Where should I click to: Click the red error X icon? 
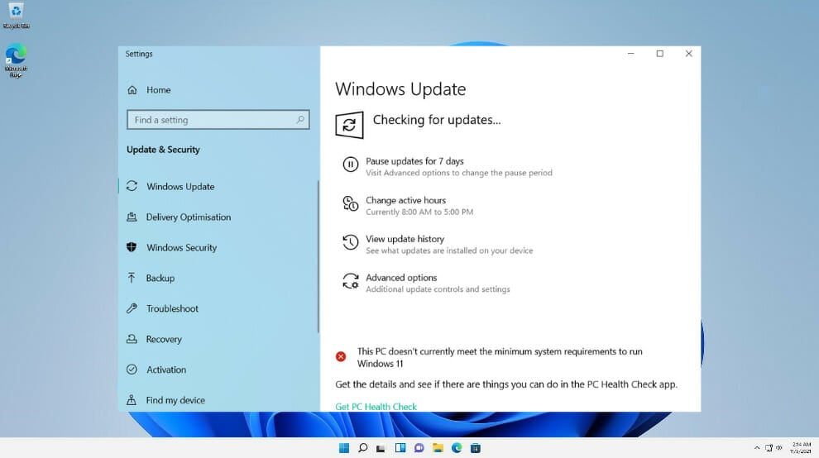(x=341, y=356)
